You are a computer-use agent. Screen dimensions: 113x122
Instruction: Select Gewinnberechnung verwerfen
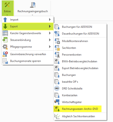pos(28,54)
